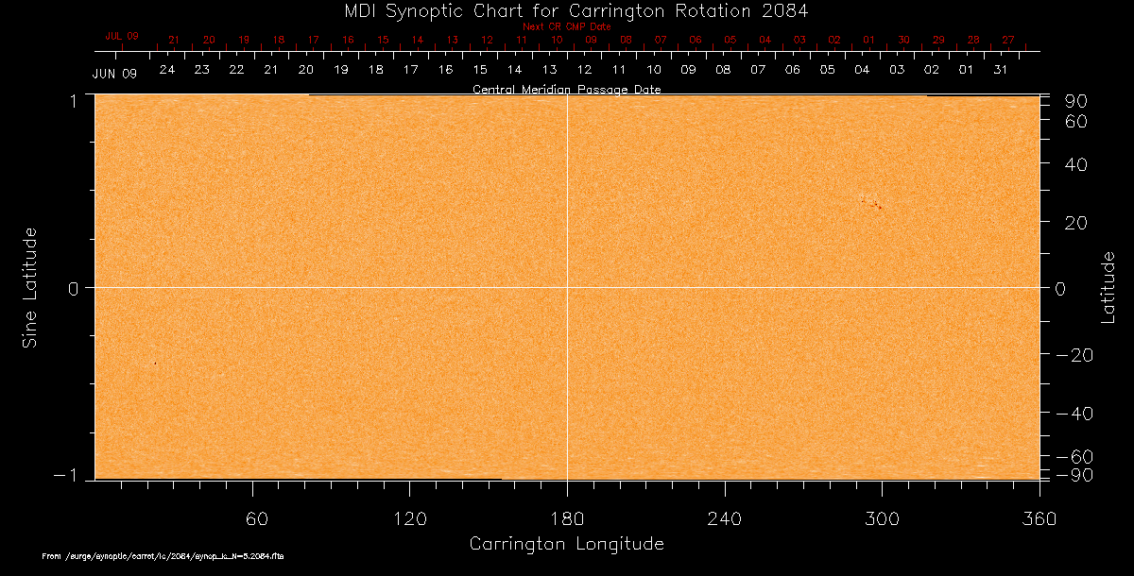The width and height of the screenshot is (1134, 576).
Task: Select the "Carrington Longitude" axis title
Action: click(x=567, y=544)
